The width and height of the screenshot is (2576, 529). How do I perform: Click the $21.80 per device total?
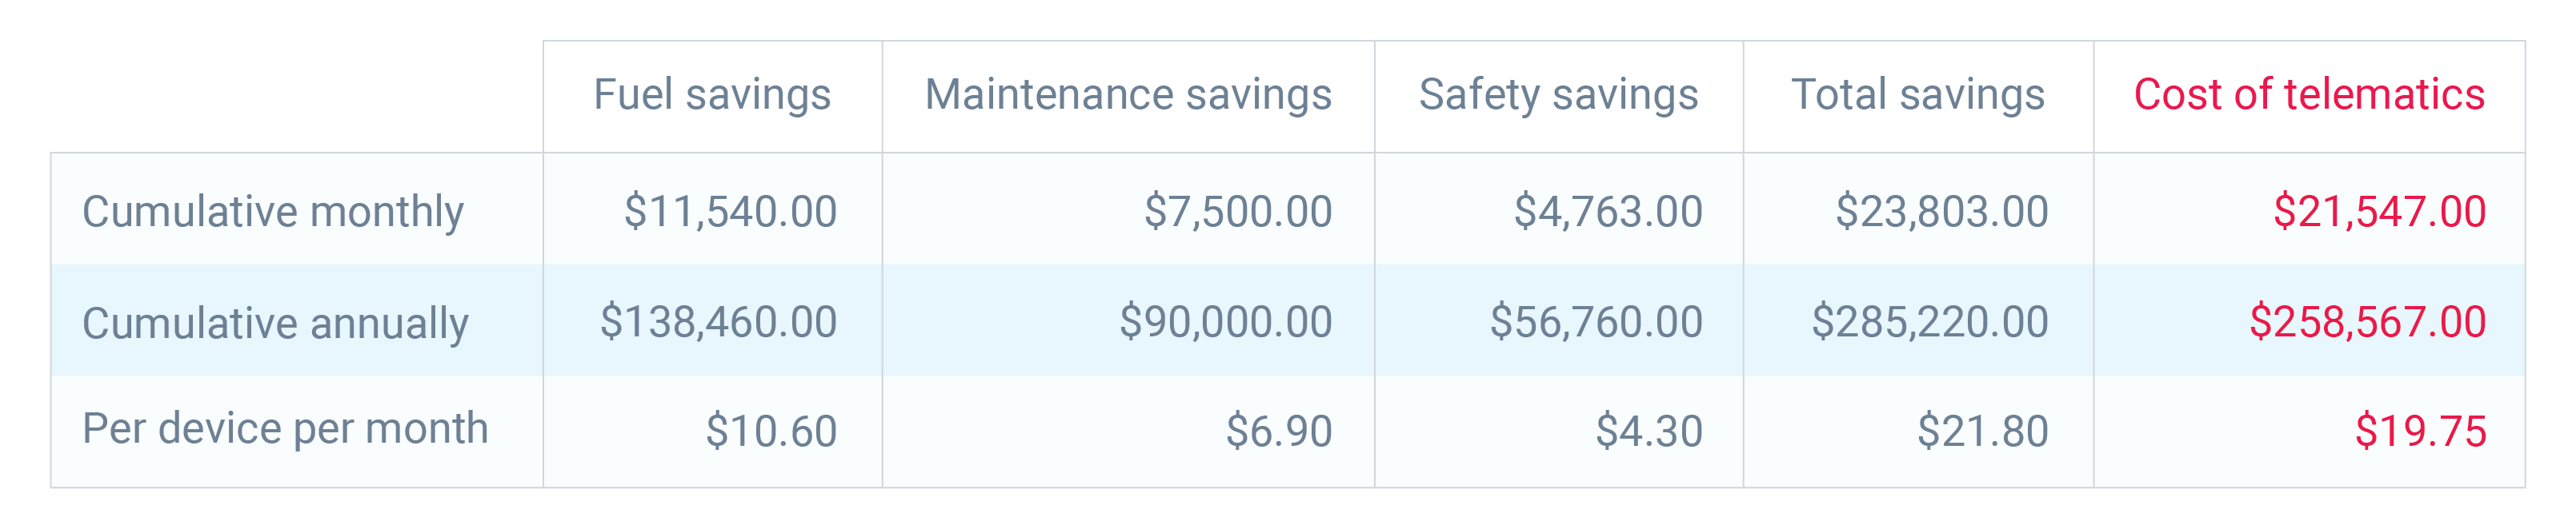[x=1982, y=432]
